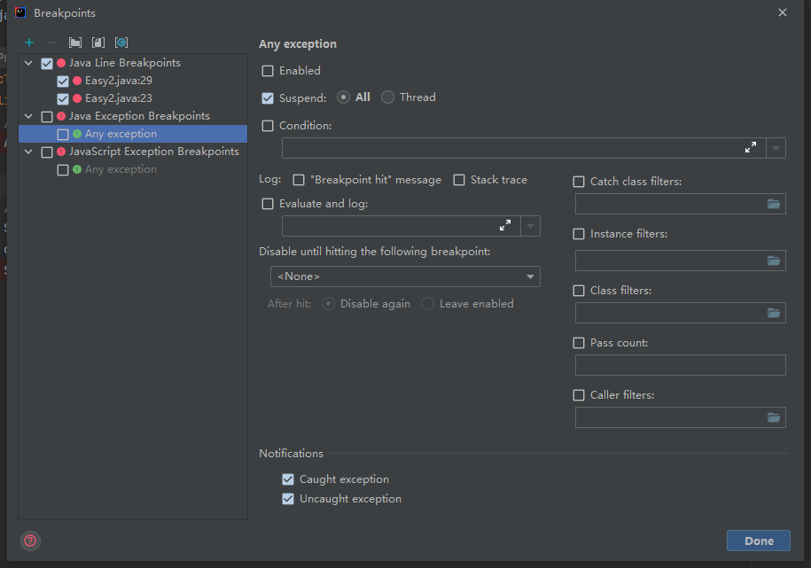Click the remove breakpoint minus icon

(51, 43)
